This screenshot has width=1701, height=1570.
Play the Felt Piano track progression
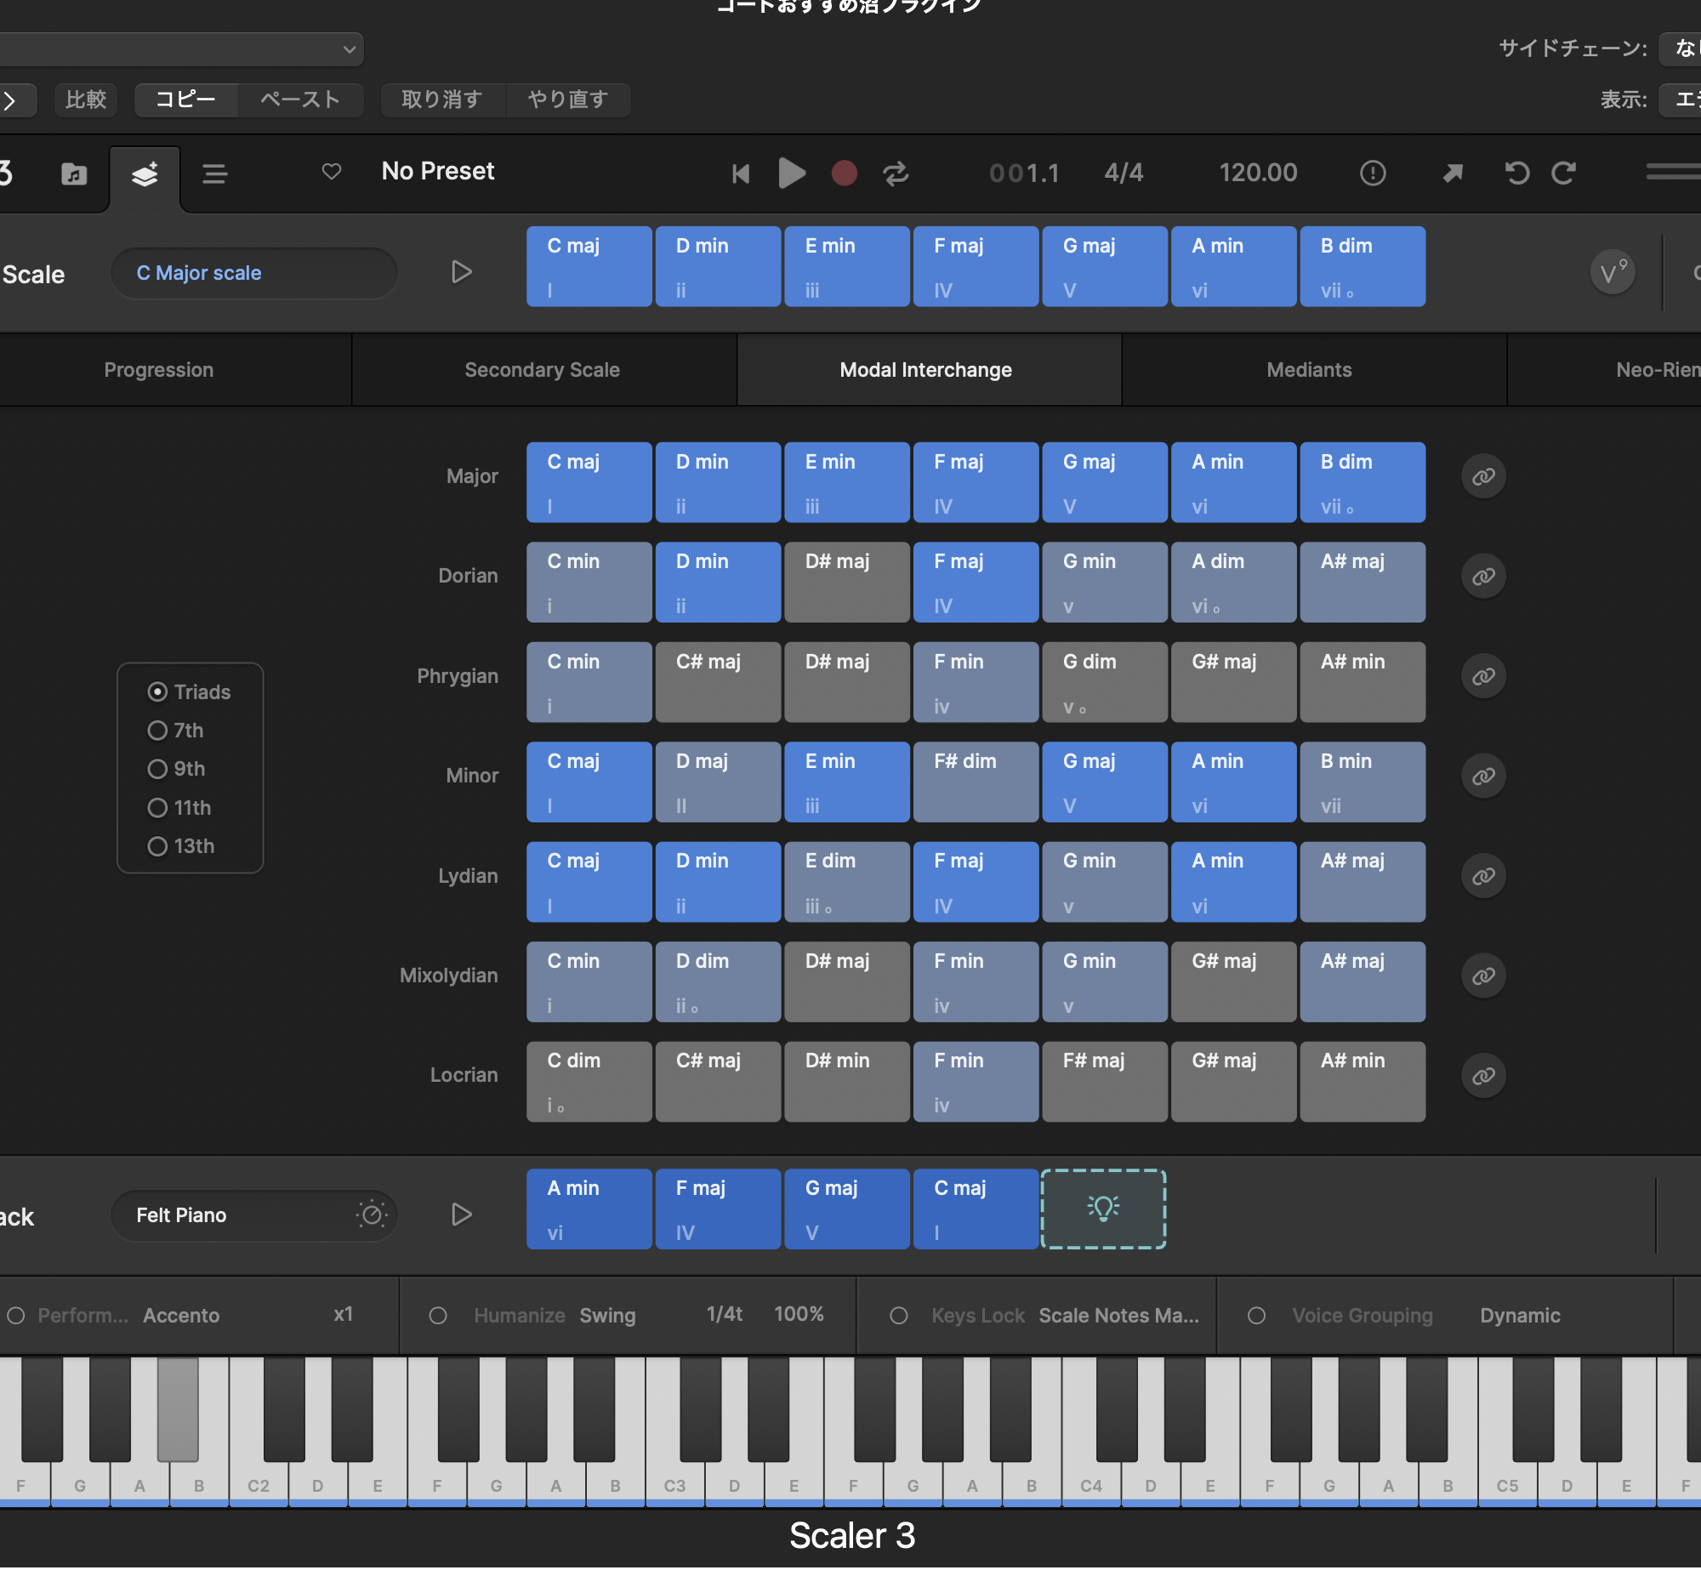coord(461,1214)
